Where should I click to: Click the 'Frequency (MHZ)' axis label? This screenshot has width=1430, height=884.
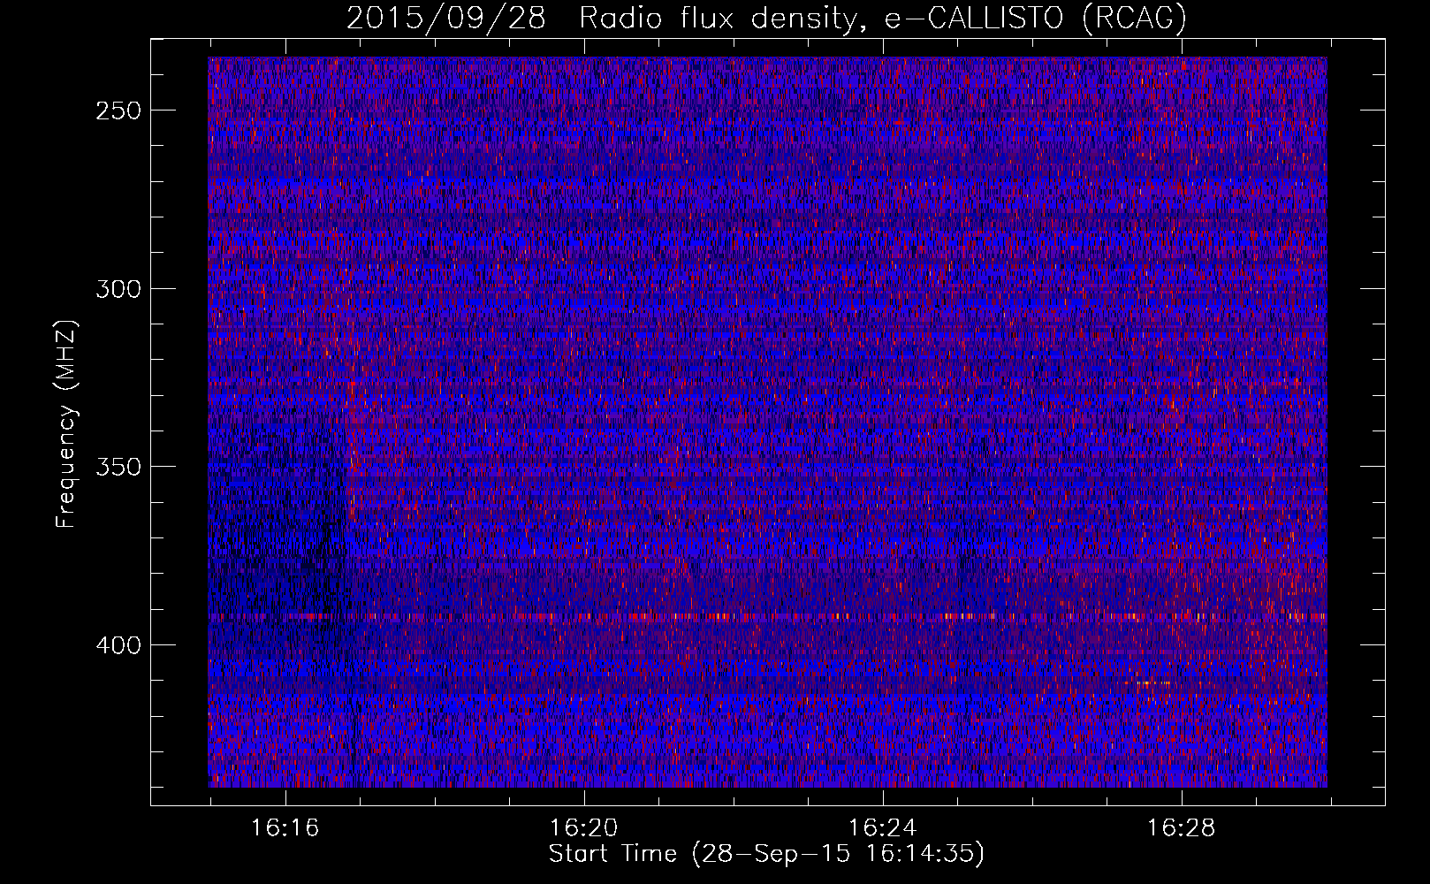coord(66,423)
